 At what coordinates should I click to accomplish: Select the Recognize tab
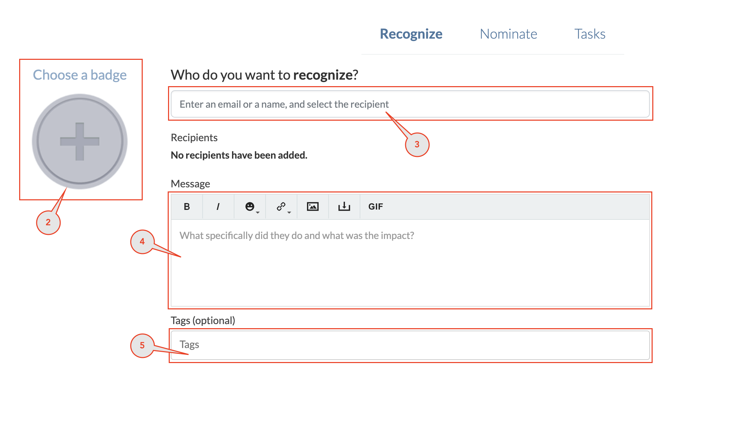(x=411, y=34)
